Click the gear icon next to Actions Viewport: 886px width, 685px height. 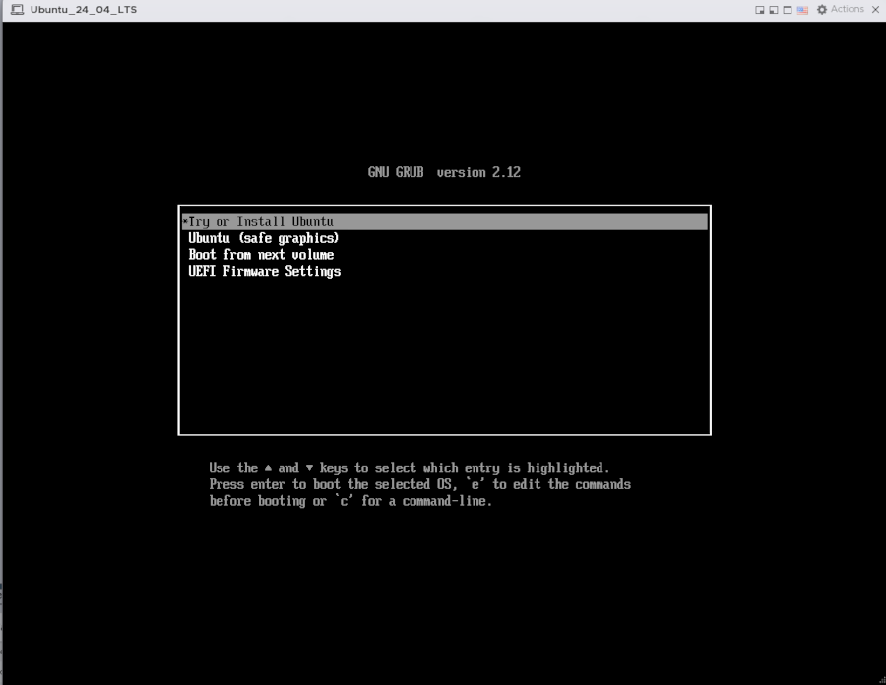click(822, 9)
